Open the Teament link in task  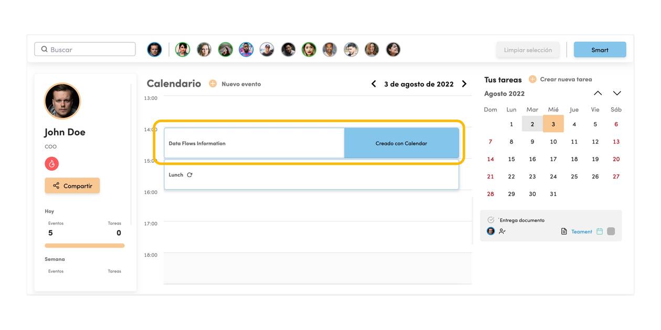581,232
